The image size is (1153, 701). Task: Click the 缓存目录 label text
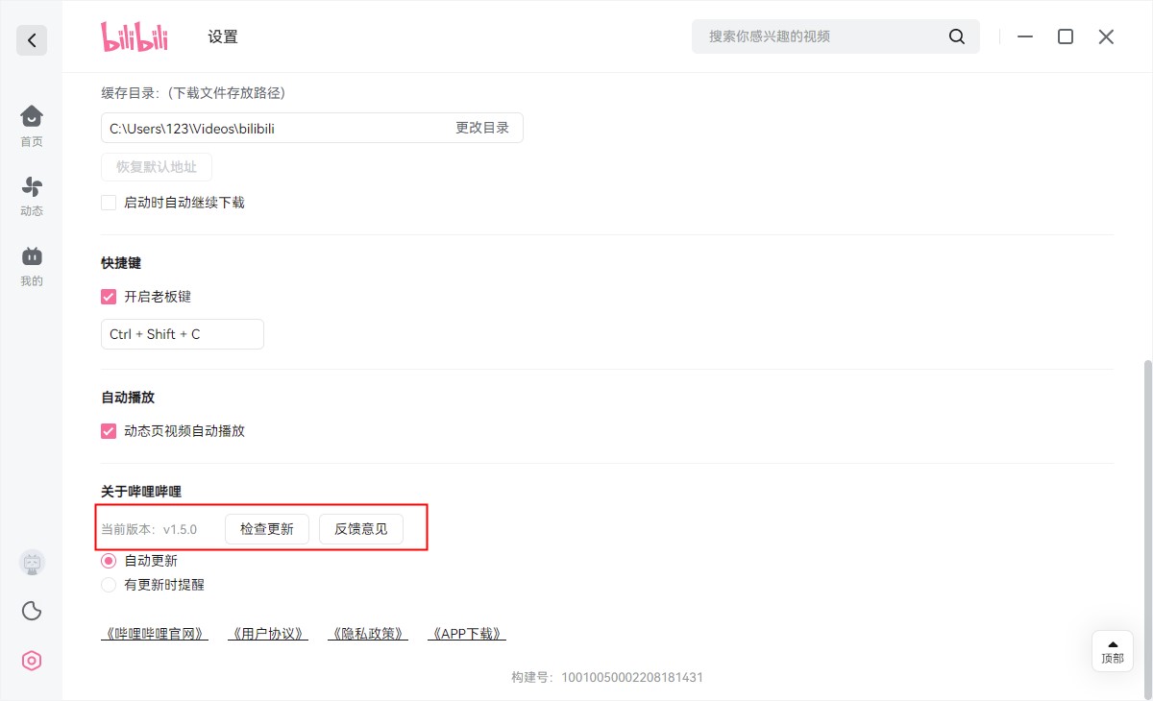193,93
